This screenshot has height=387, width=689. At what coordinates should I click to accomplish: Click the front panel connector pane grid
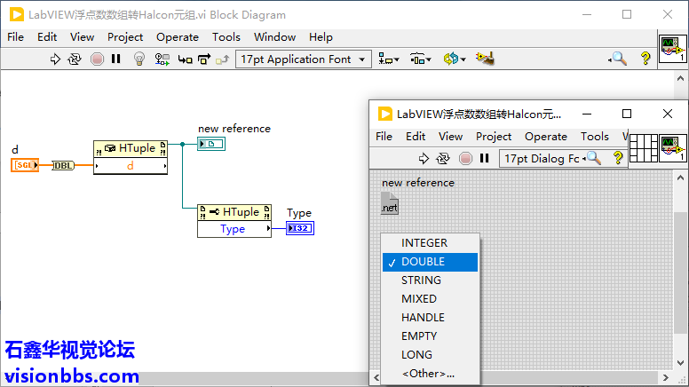[644, 146]
